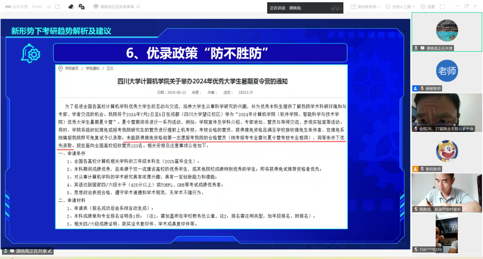Viewport: 483px width, 259px height.
Task: Expand the 主持人工具 host tools dropdown
Action: point(400,6)
